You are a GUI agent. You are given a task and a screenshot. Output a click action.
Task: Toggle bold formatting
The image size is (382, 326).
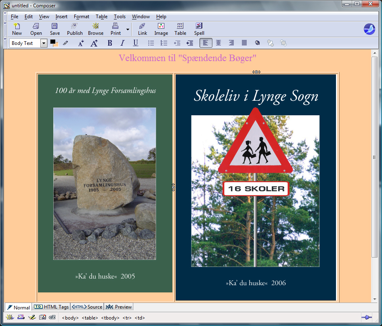[110, 43]
